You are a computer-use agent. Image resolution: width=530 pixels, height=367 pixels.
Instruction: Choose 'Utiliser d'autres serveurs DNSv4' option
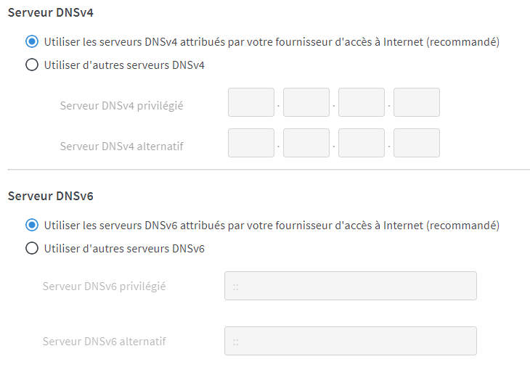(x=31, y=65)
